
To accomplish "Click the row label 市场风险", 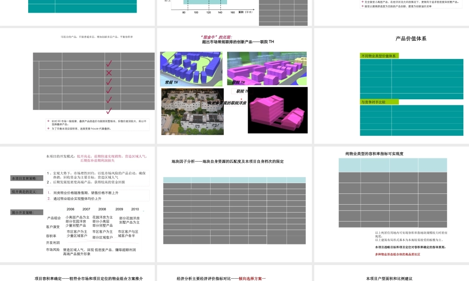I will click(53, 250).
